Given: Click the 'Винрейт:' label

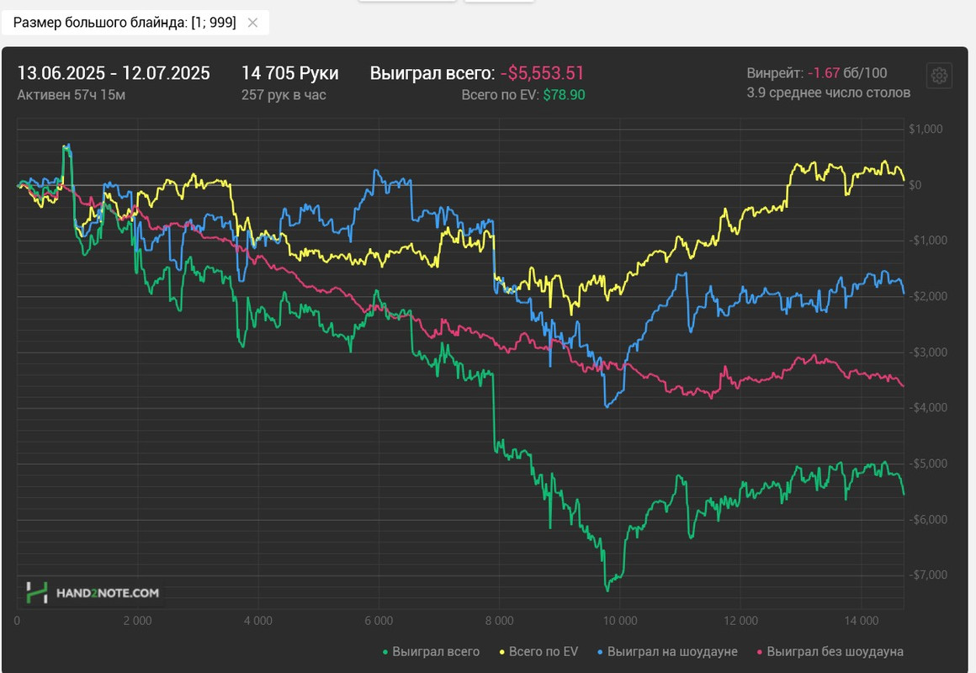Looking at the screenshot, I should [x=775, y=73].
